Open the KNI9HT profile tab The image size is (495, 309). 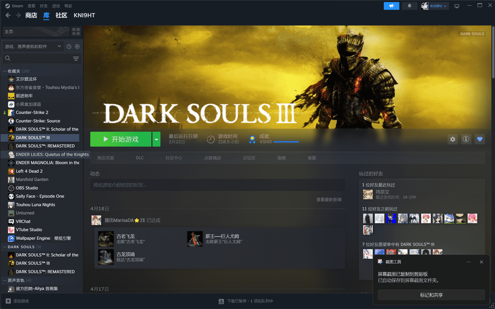(x=84, y=15)
